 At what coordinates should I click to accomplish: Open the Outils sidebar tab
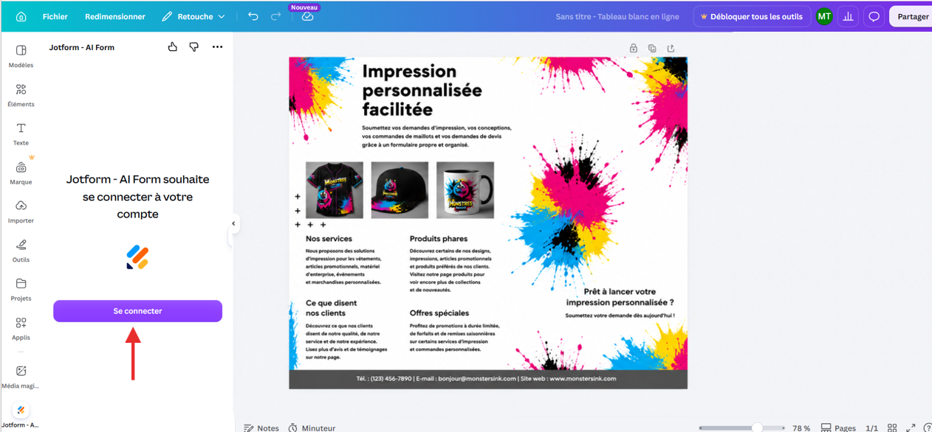coord(21,251)
